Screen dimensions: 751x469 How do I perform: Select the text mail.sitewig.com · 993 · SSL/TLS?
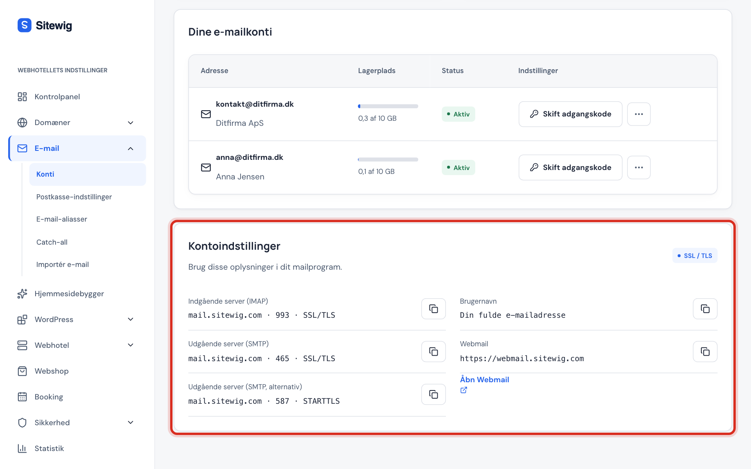(262, 315)
